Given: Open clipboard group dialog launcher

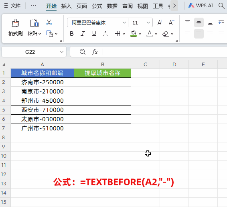Looking at the screenshot, I should [x=61, y=41].
